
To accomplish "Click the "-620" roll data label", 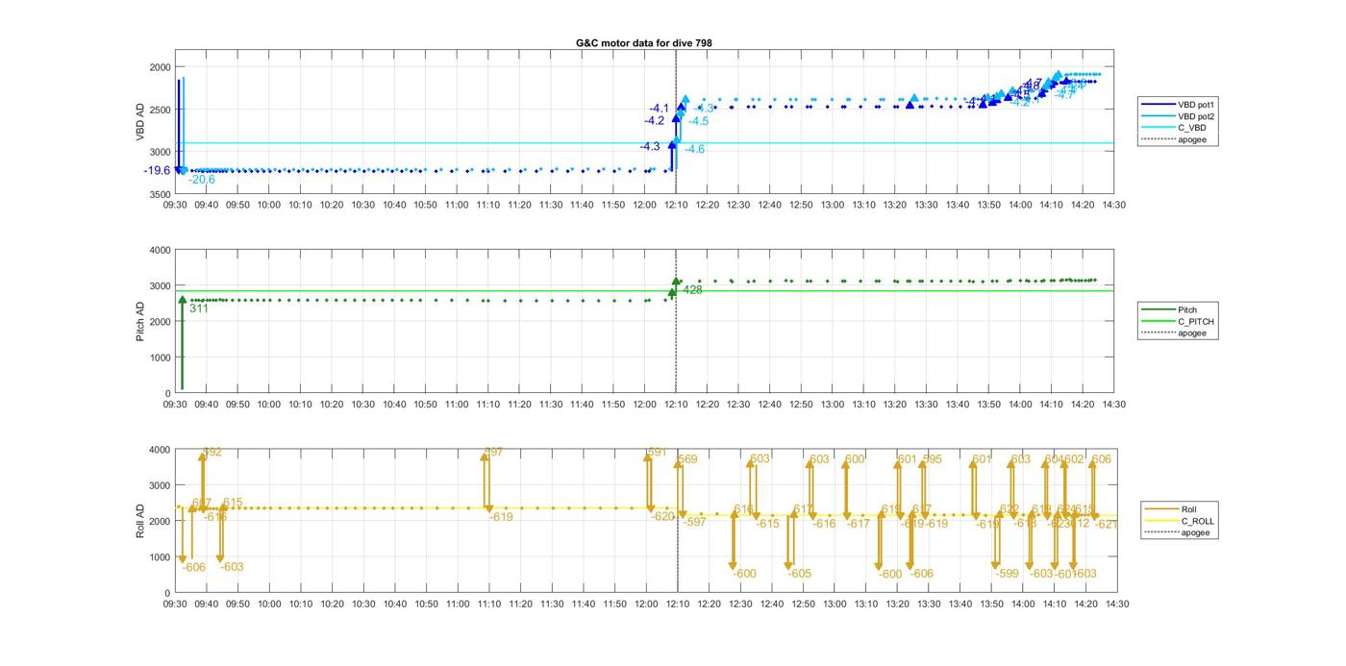I will (663, 517).
